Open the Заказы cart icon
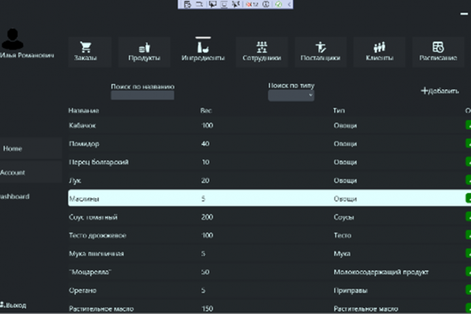 (86, 47)
